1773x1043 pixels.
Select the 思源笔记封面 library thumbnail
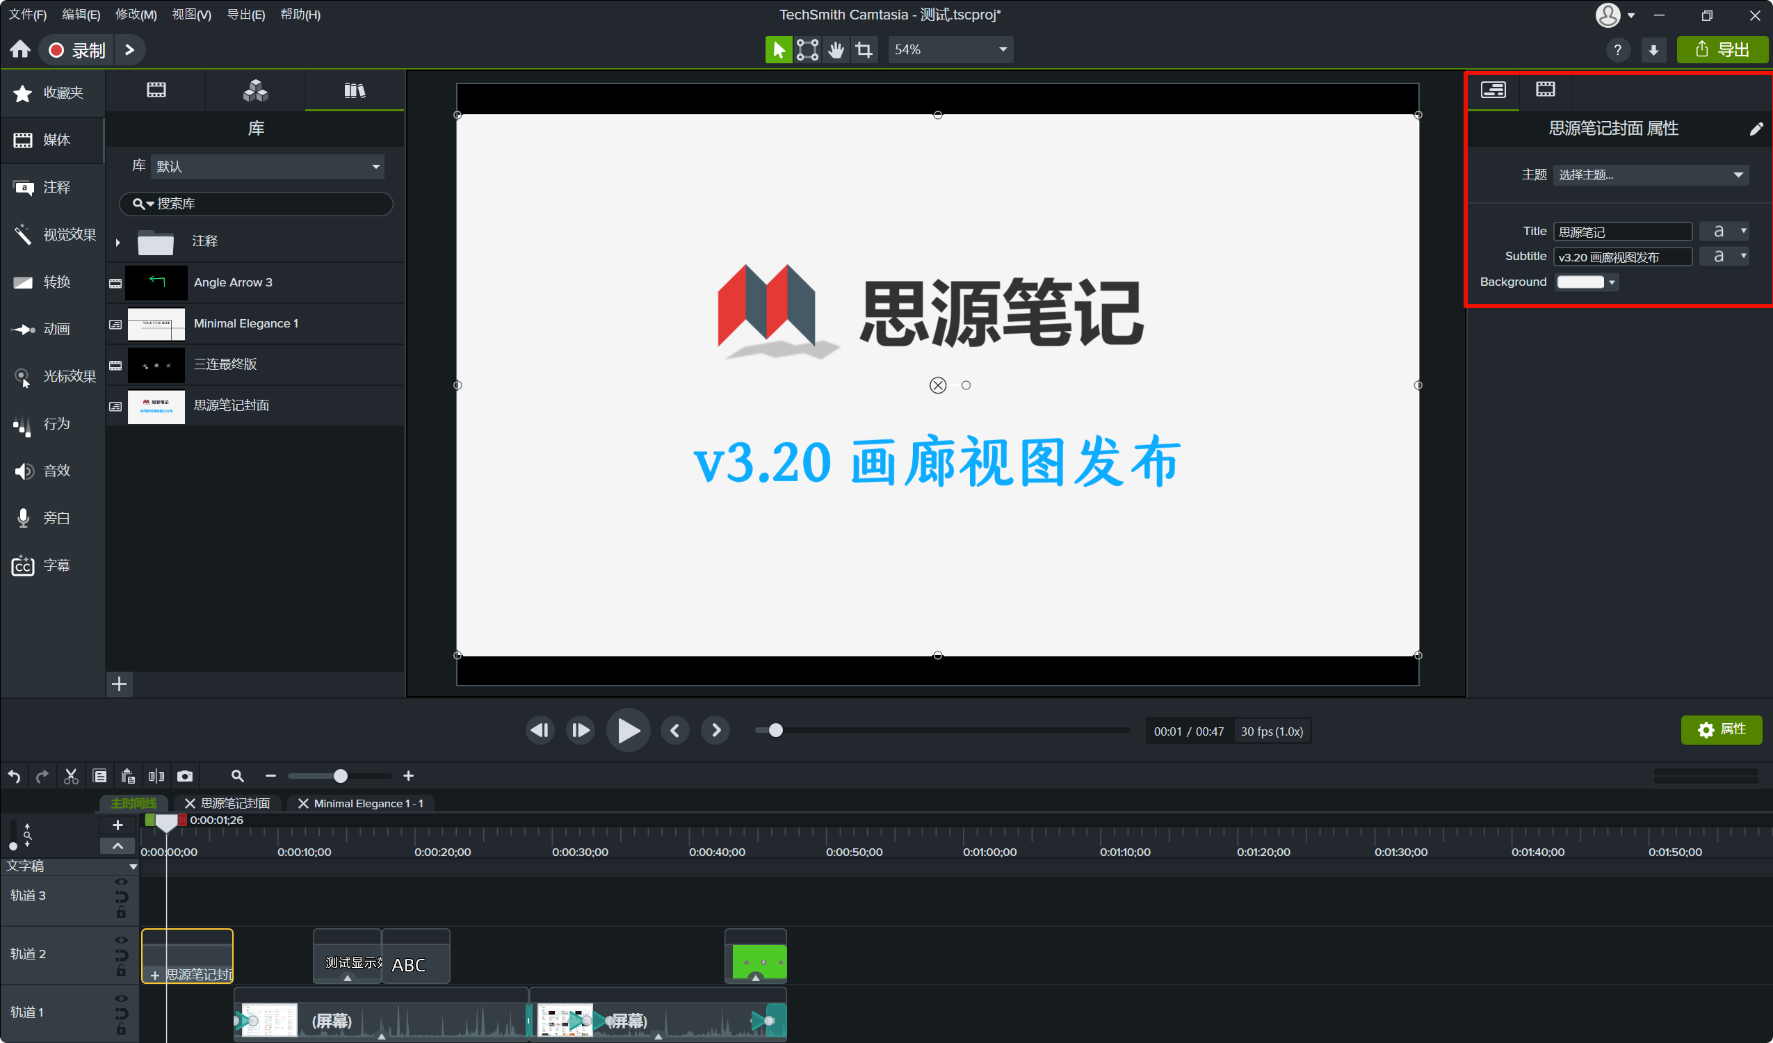156,406
